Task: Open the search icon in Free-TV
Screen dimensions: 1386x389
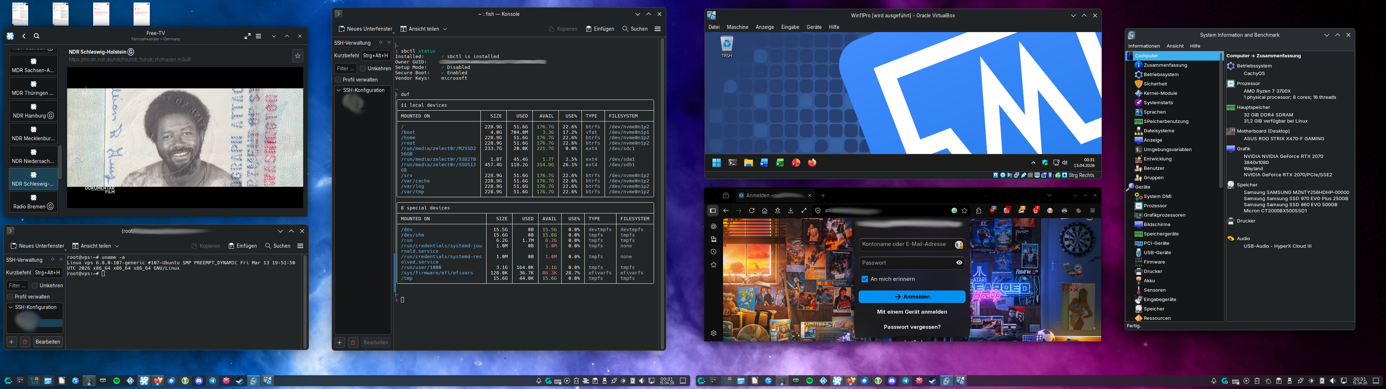Action: click(x=36, y=36)
